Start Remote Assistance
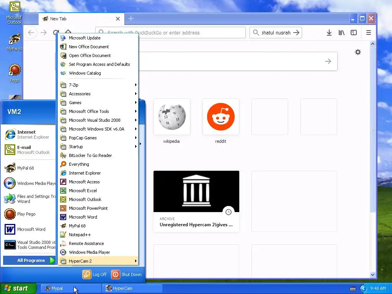The width and height of the screenshot is (392, 294). [98, 243]
